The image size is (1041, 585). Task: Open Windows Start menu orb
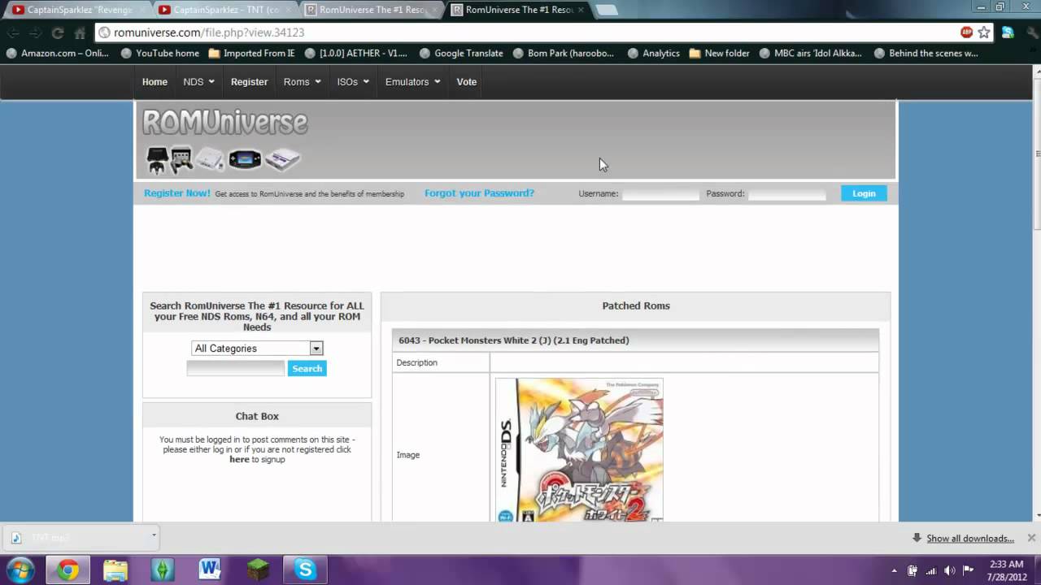(x=20, y=570)
